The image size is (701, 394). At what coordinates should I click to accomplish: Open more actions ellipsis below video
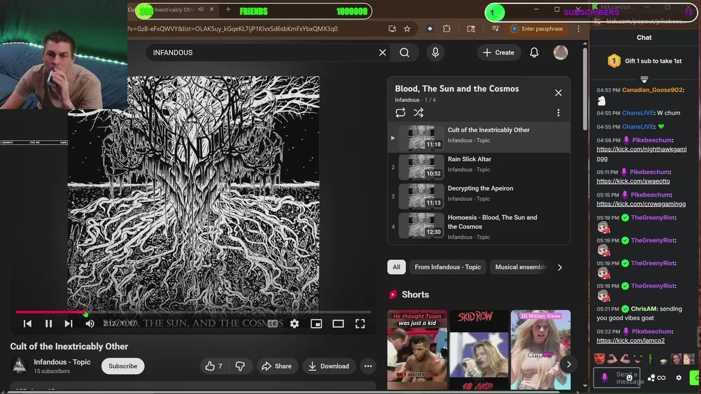(368, 366)
